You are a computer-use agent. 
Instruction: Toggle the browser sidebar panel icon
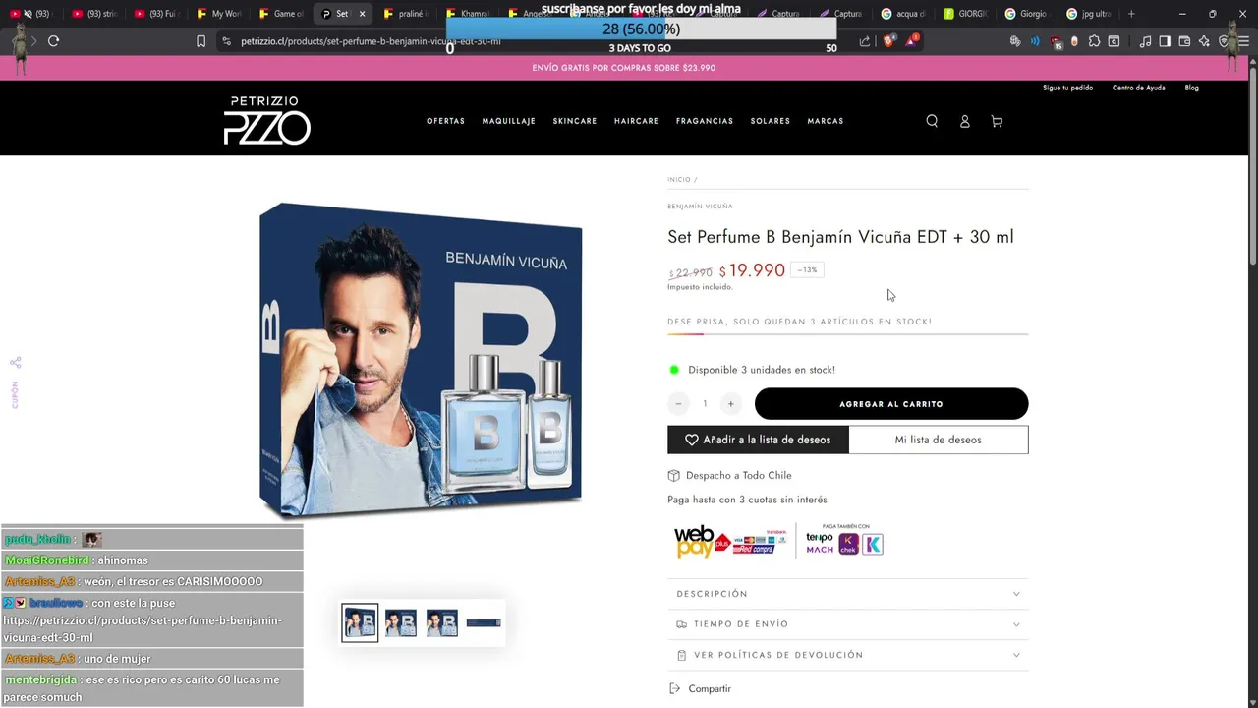tap(1165, 41)
